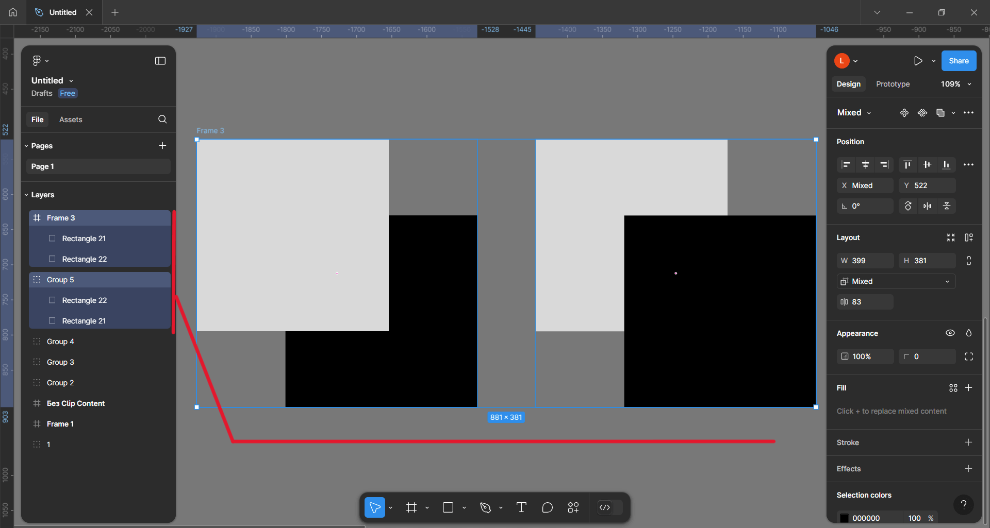Edit the opacity 100% field

click(865, 356)
